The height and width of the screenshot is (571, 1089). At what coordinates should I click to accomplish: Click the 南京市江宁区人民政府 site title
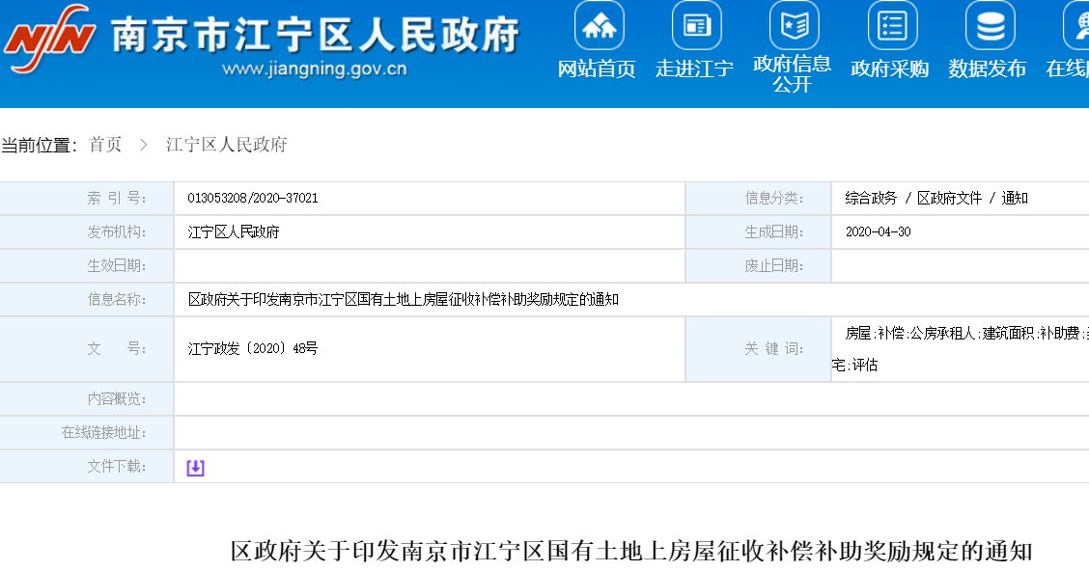315,34
